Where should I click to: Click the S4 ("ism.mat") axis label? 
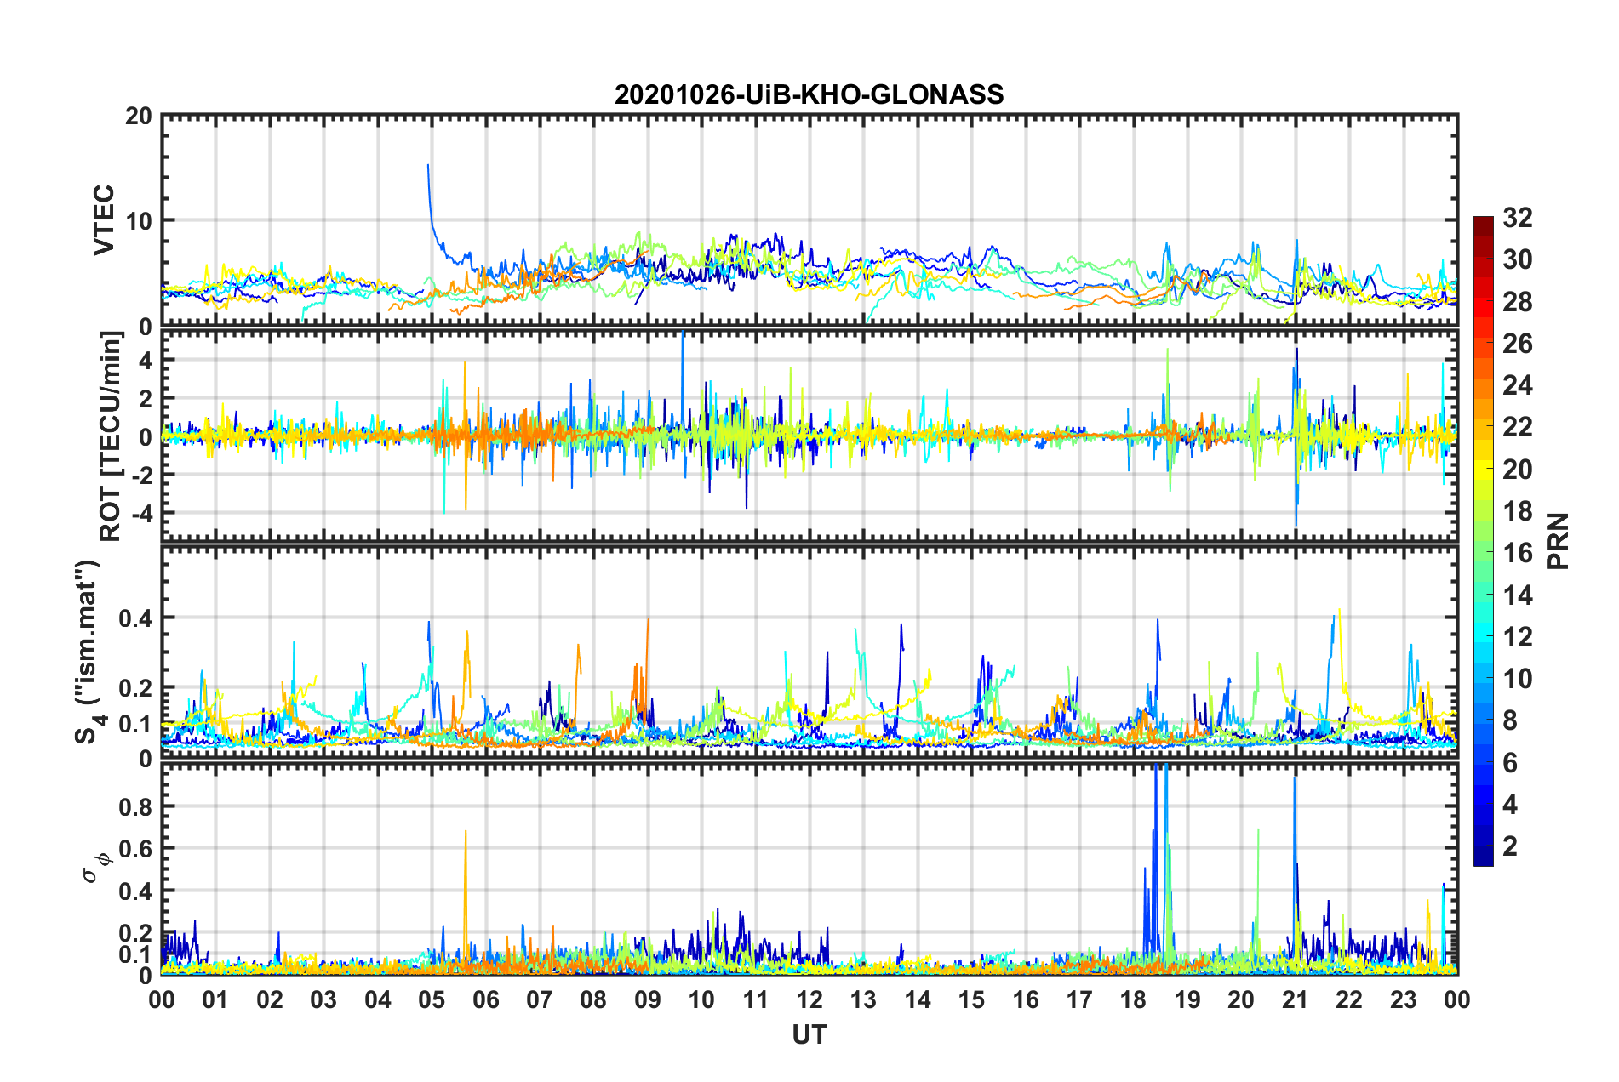click(x=90, y=652)
